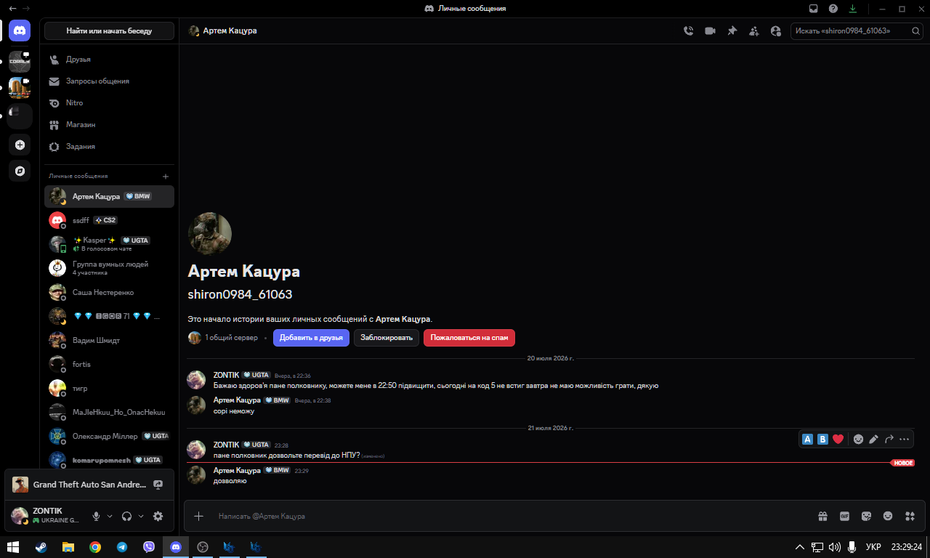The width and height of the screenshot is (930, 558).
Task: Open DM with Олександр Міллер
Action: 109,436
